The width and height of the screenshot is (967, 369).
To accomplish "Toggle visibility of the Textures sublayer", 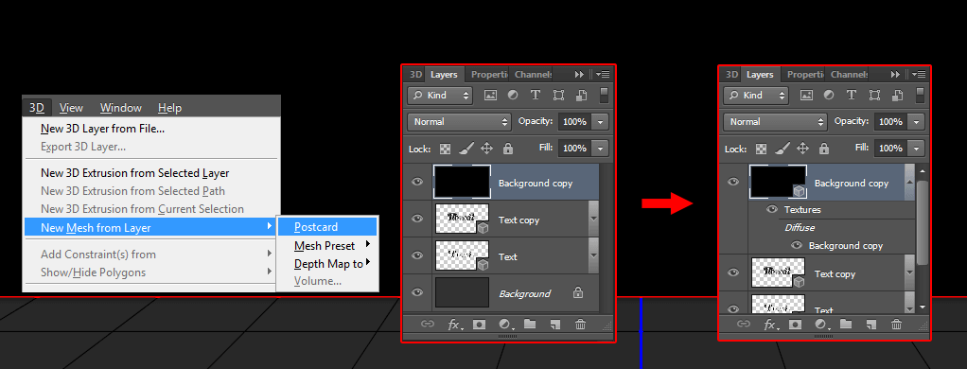I will pos(772,209).
